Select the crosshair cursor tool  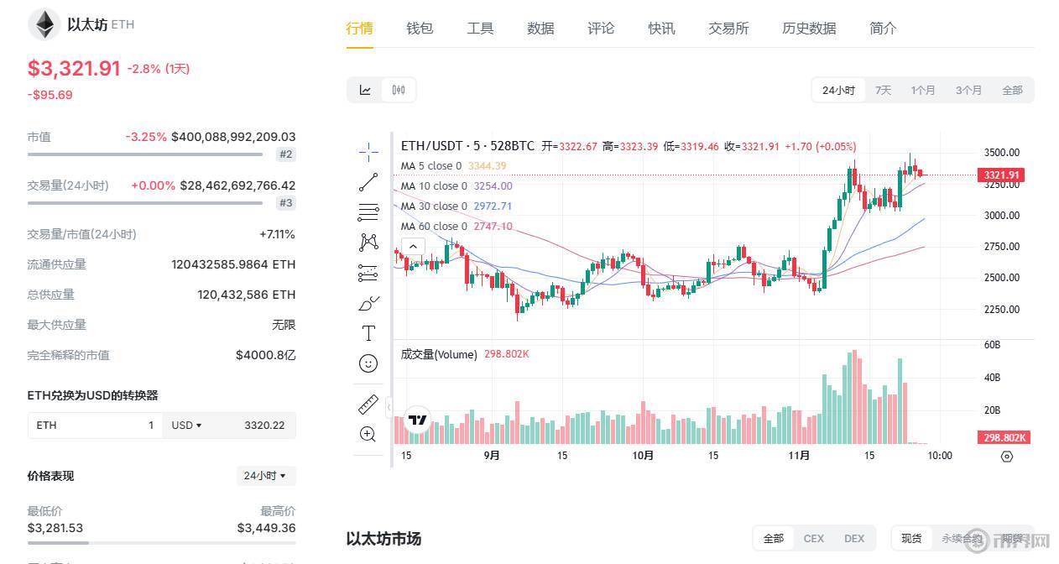click(368, 152)
